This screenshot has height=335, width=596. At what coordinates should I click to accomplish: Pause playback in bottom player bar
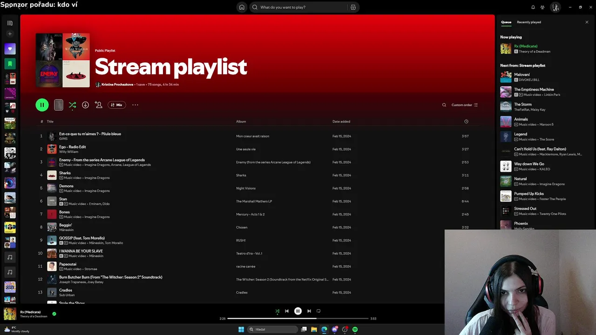coord(298,311)
